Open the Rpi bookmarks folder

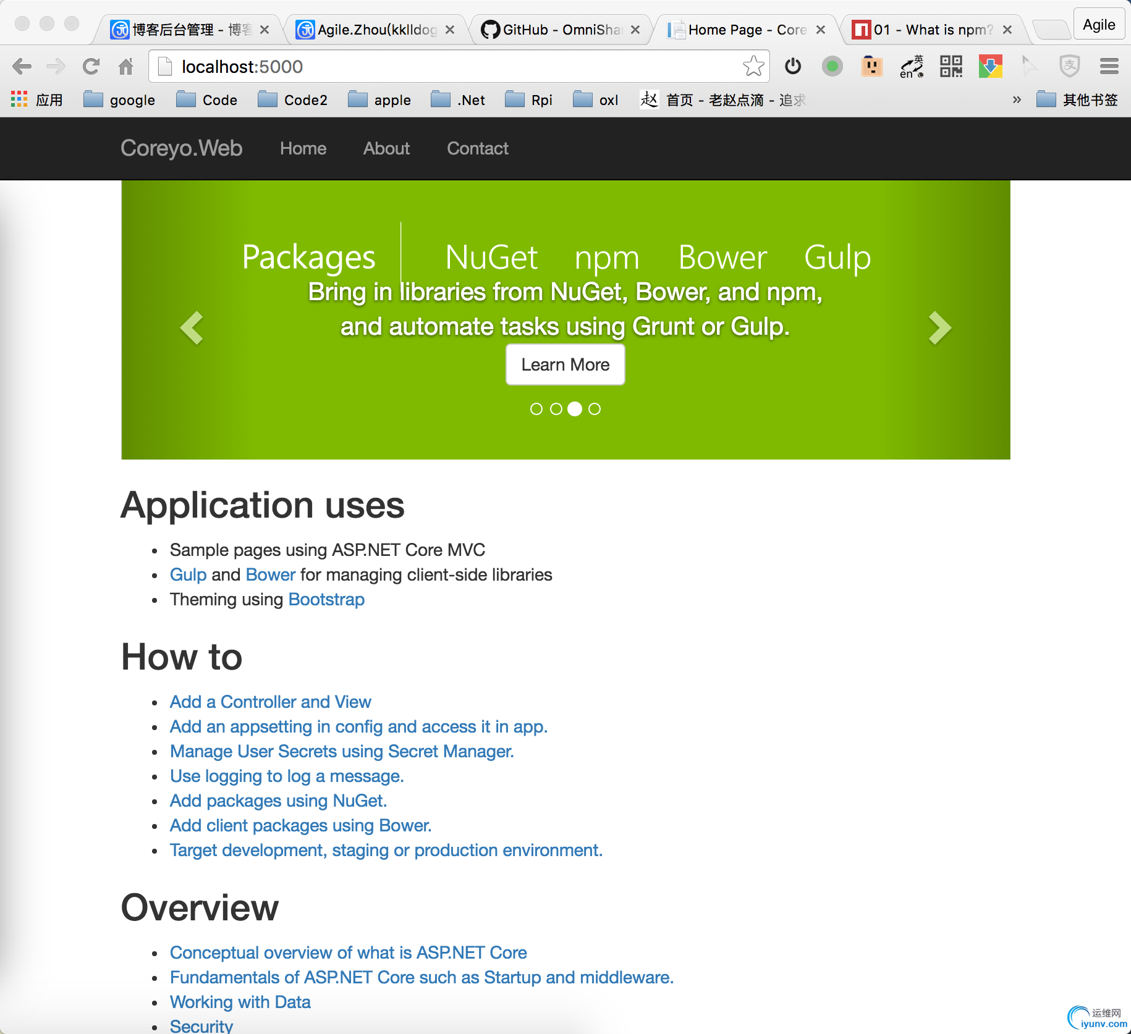[x=529, y=99]
